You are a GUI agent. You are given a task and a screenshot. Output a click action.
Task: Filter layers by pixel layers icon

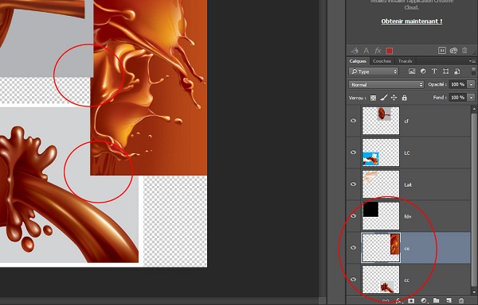412,71
